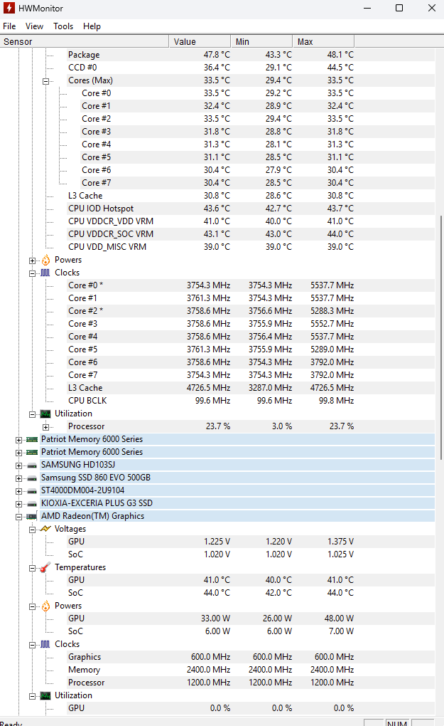Click the flame icon beside GPU Powers
The width and height of the screenshot is (444, 726).
(45, 606)
